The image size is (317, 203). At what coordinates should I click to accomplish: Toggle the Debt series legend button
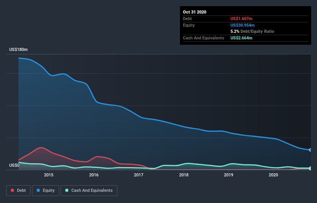(19, 191)
